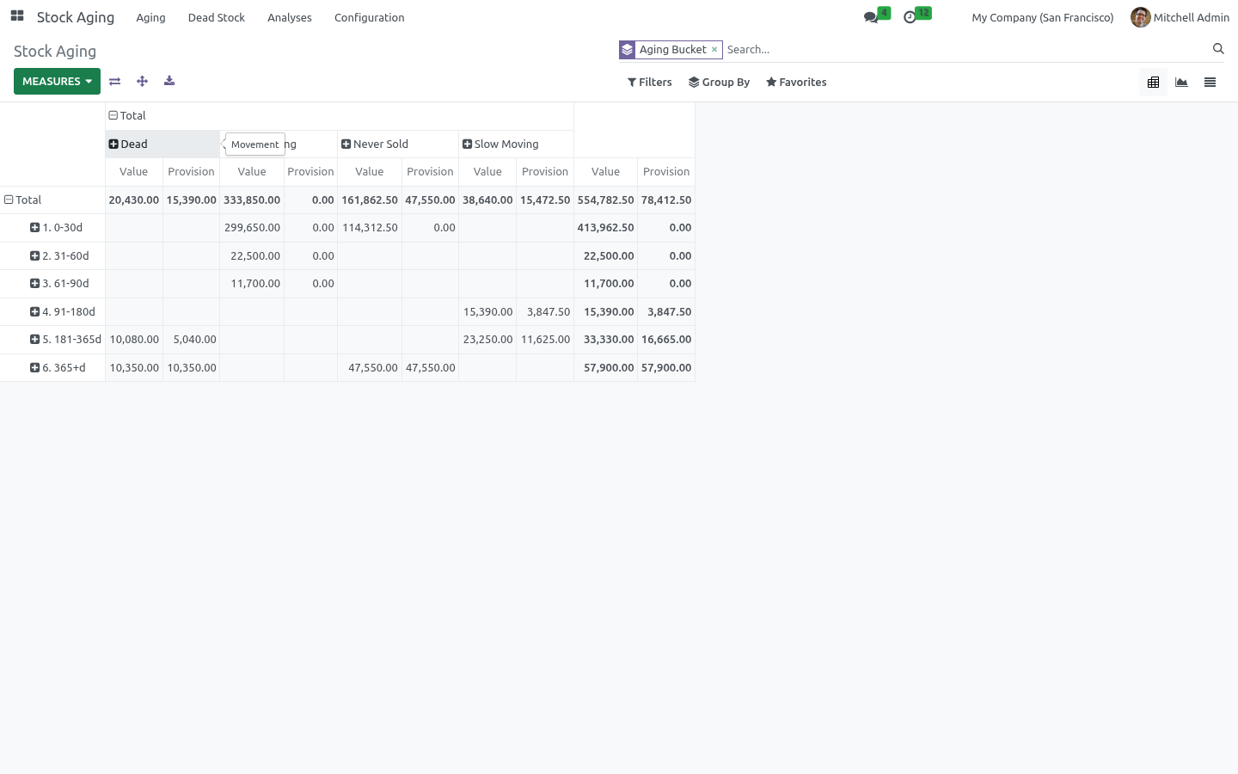Open the Dead Stock menu
Screen dimensions: 1238x774
pos(217,17)
